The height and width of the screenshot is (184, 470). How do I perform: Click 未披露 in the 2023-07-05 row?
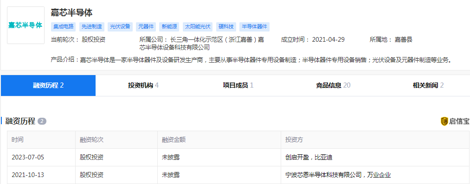tap(171, 158)
